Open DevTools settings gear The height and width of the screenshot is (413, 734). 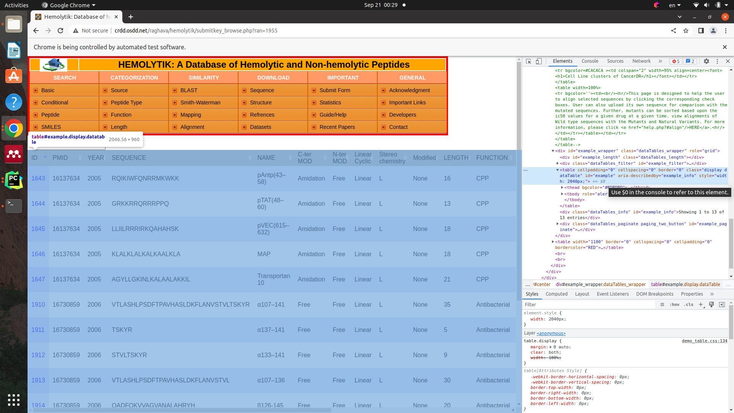click(x=706, y=61)
